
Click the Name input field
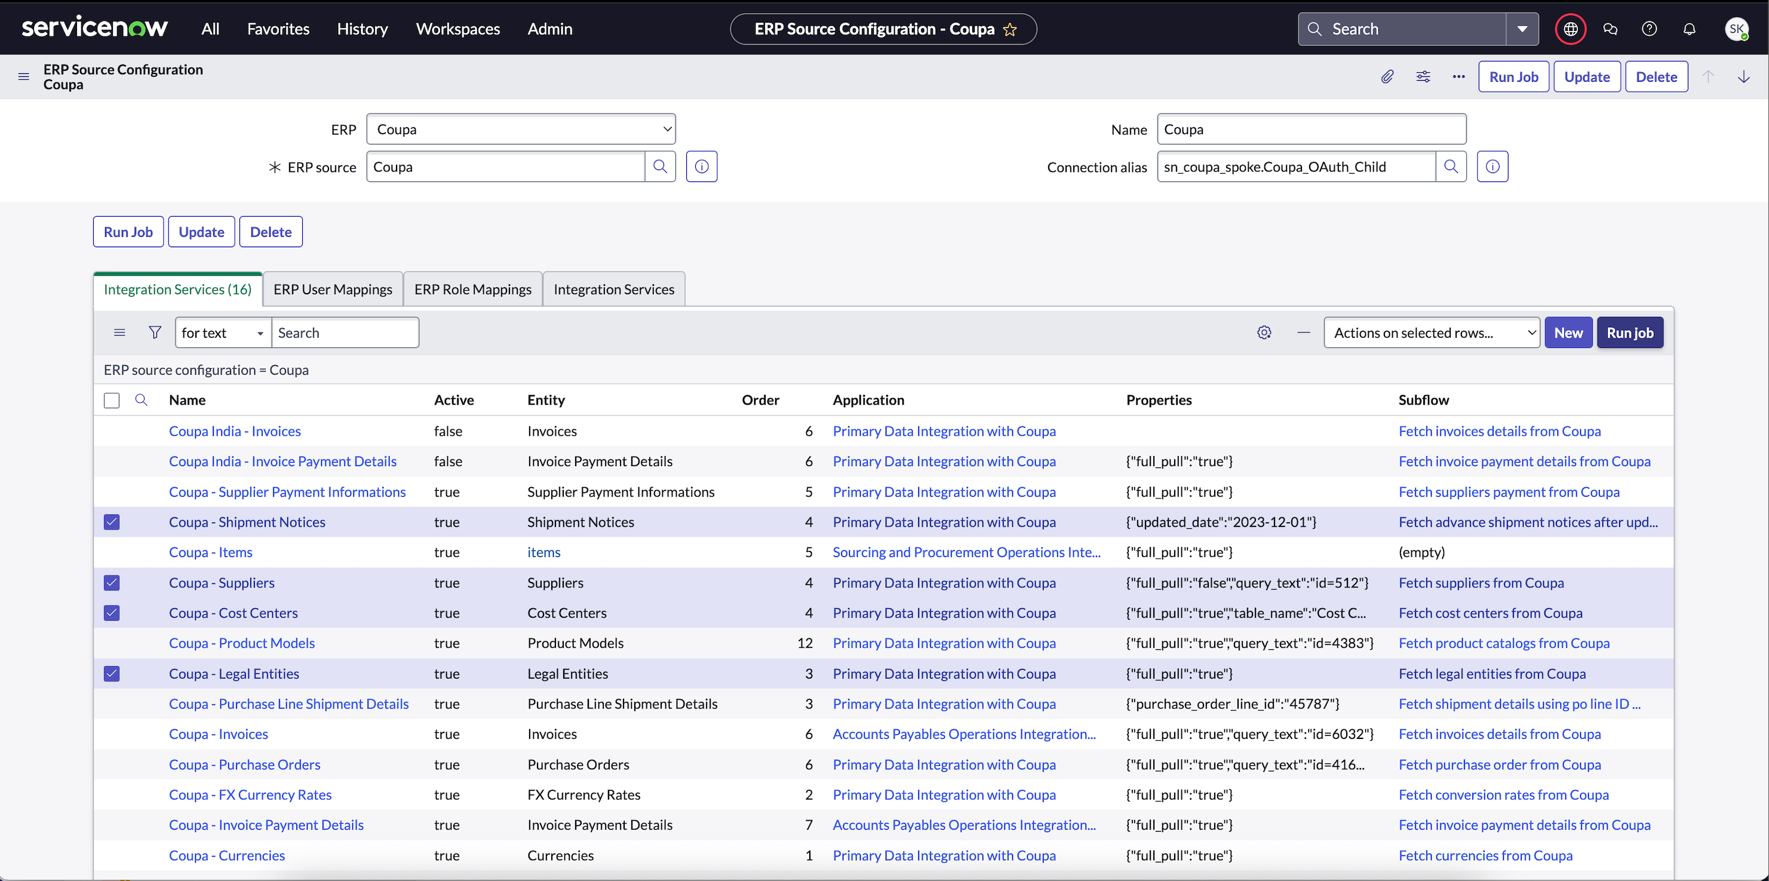coord(1312,129)
